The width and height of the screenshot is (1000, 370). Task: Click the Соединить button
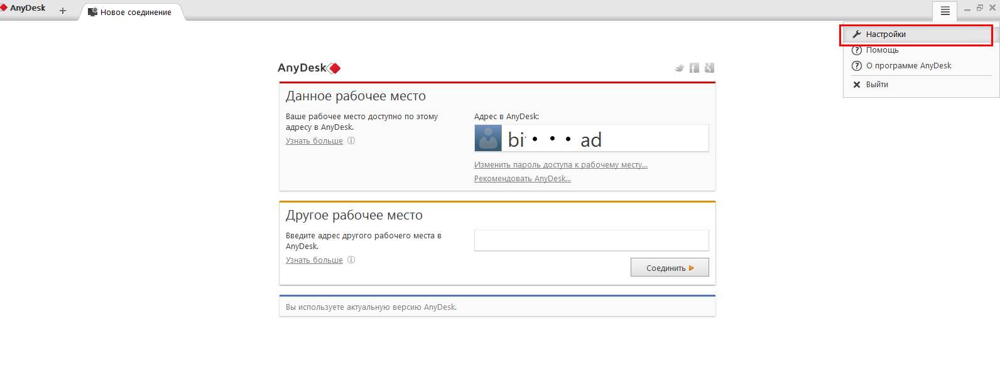coord(670,267)
